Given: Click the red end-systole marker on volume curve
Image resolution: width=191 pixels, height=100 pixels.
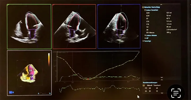Looking at the screenshot, I should point(88,79).
